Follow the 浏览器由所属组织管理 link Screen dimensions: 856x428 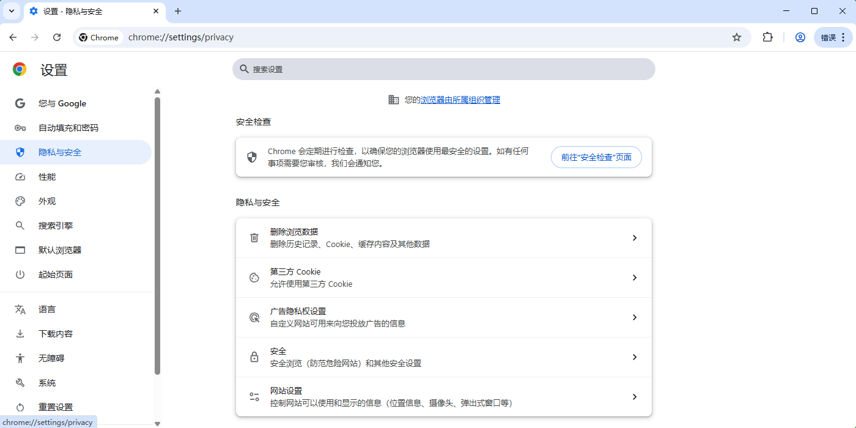tap(460, 100)
